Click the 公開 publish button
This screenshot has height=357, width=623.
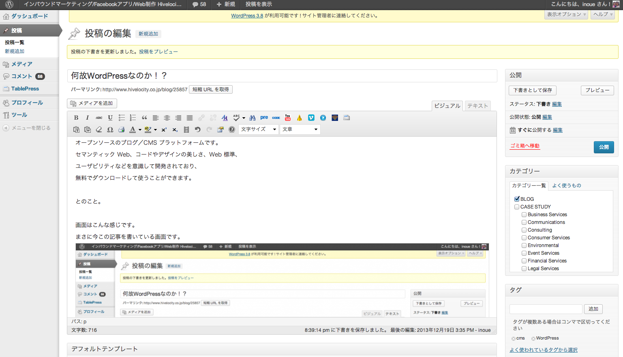click(604, 147)
